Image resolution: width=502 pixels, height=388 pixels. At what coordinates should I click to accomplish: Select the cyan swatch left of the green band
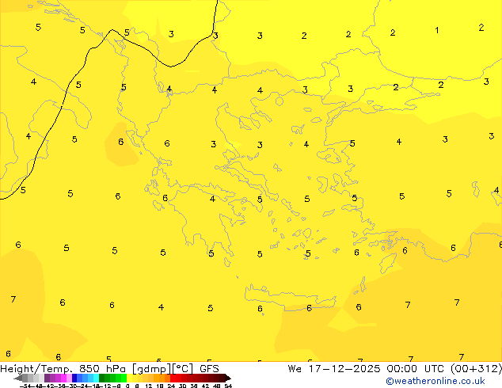pos(96,378)
